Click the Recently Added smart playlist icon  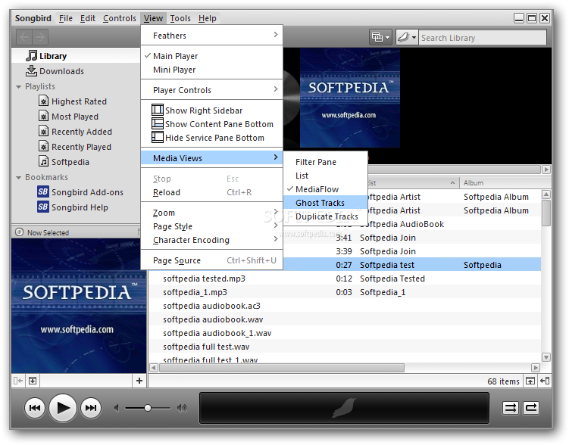[x=43, y=132]
